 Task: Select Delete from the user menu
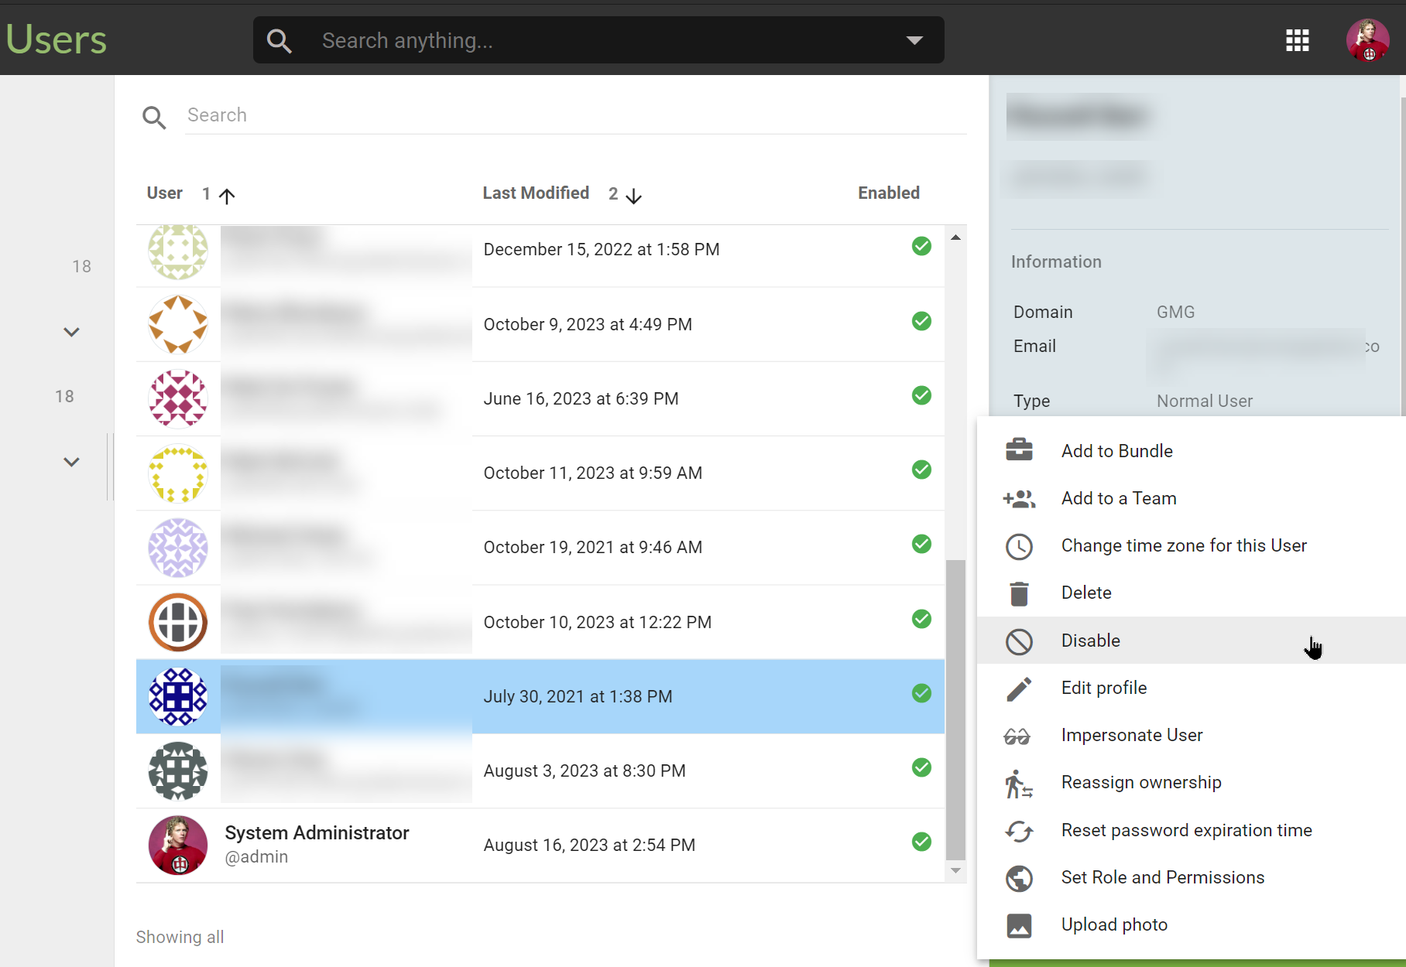[1192, 593]
